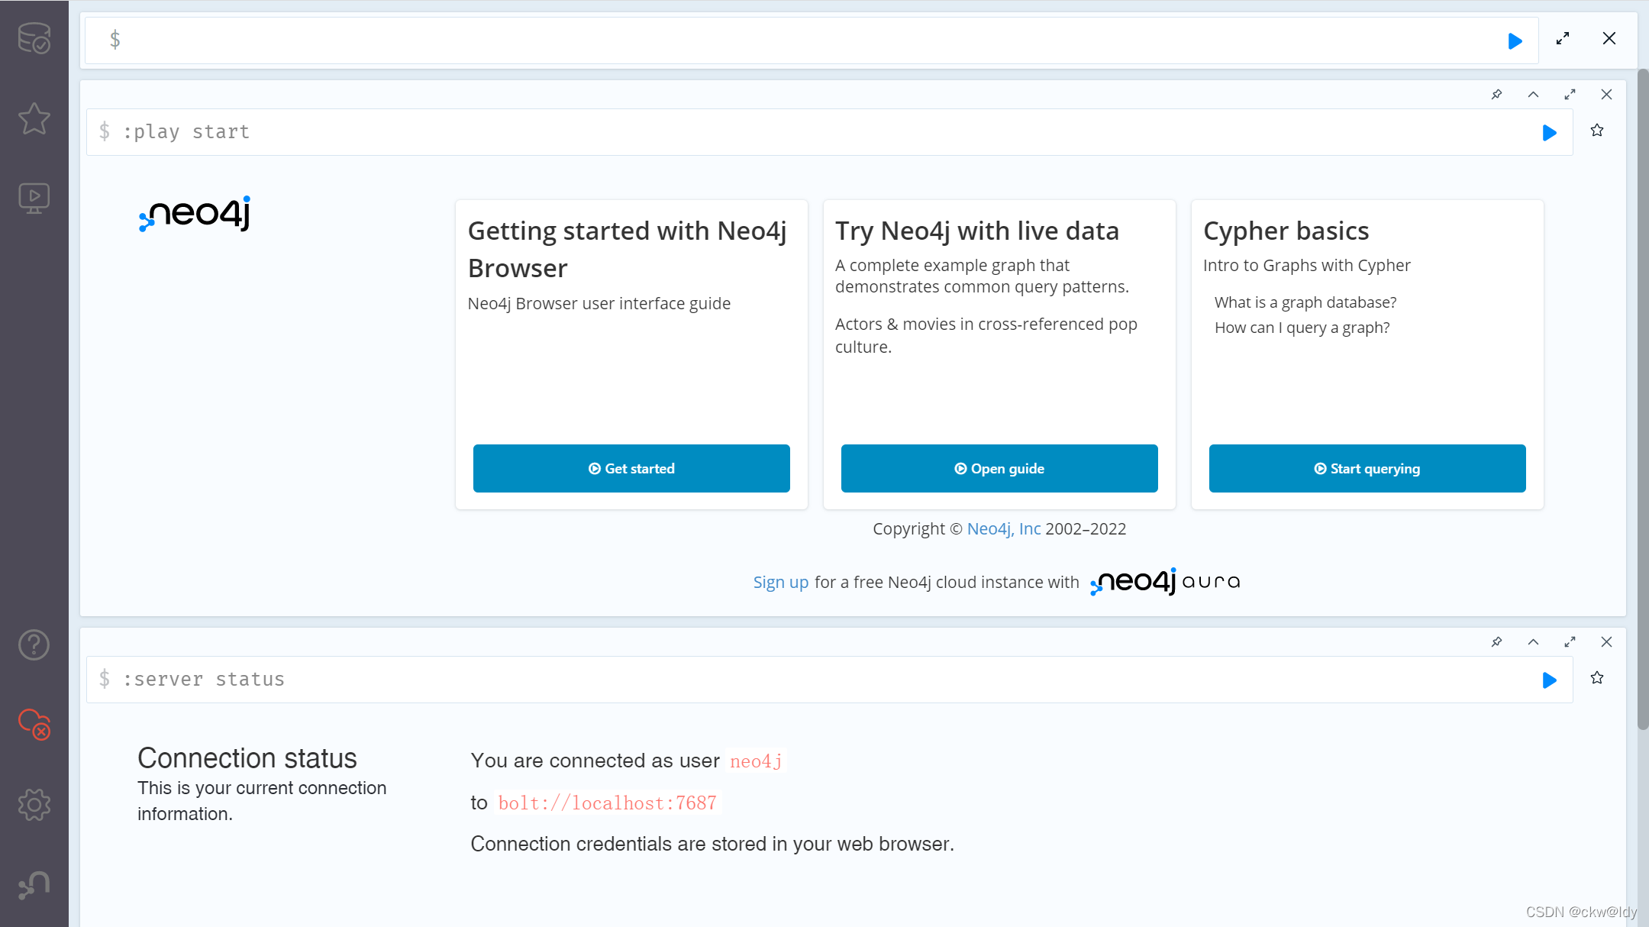Open the Browser Sync cloud icon
The image size is (1649, 927).
[34, 724]
